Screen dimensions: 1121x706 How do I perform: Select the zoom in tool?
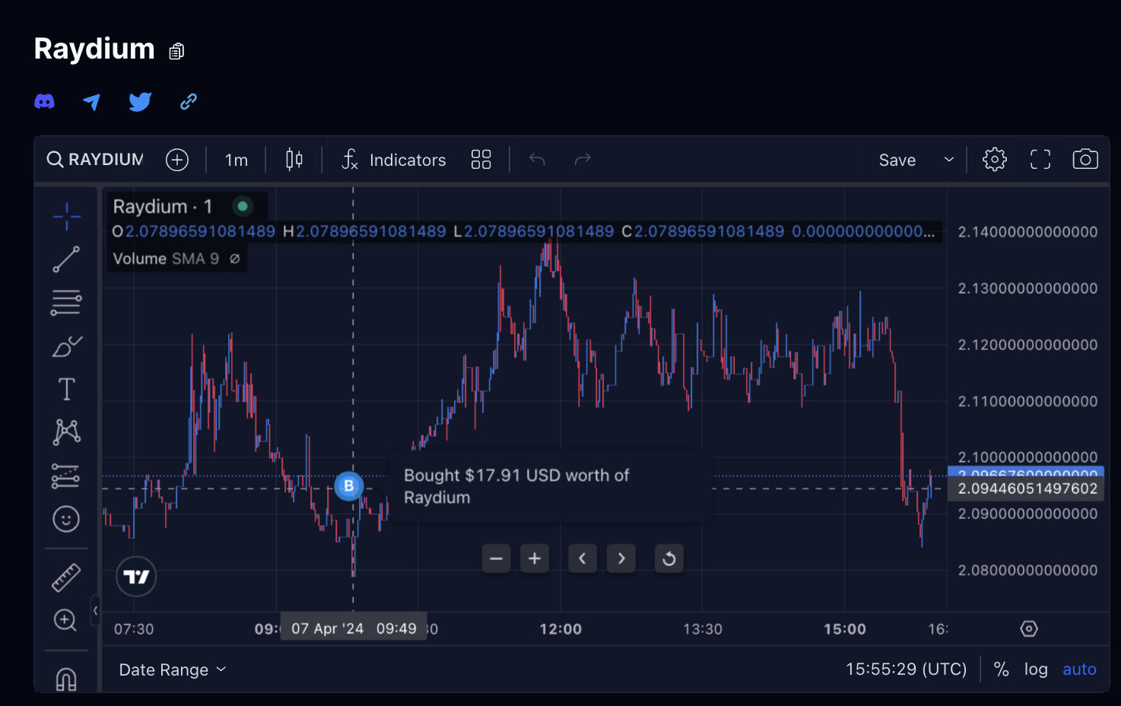66,620
